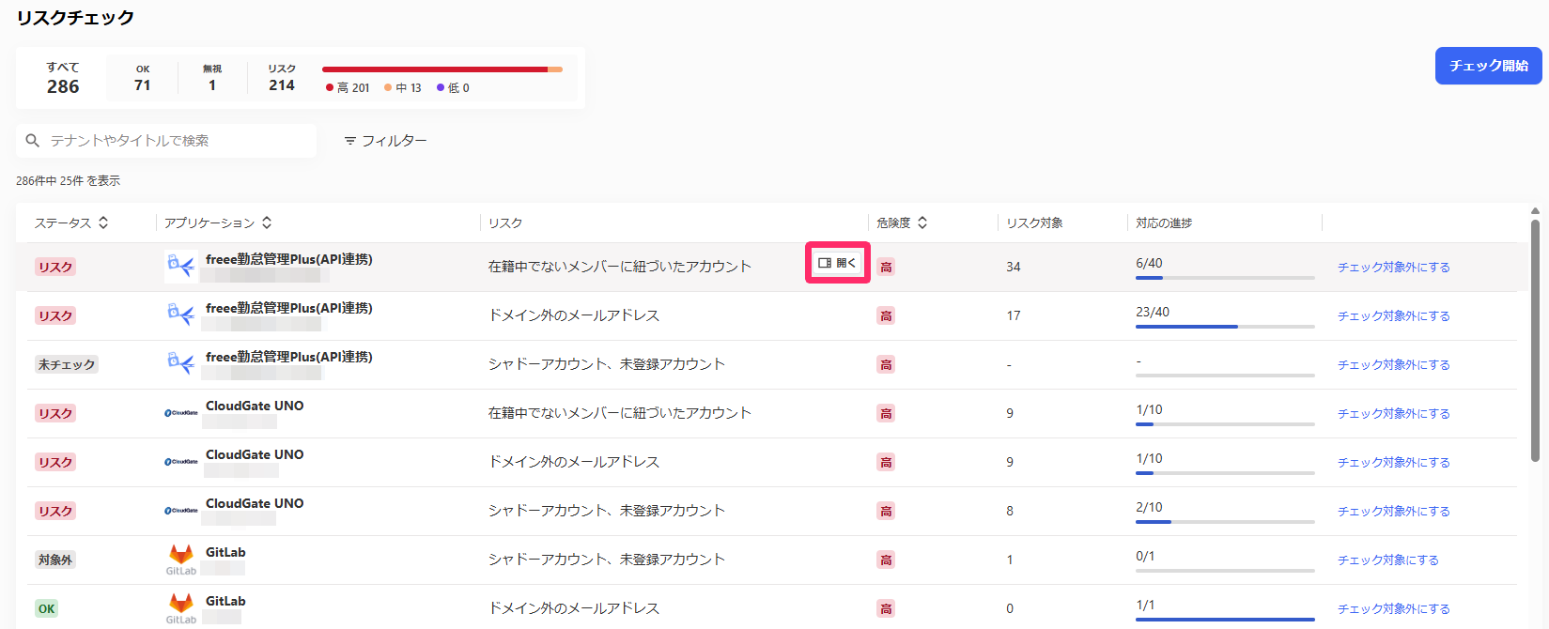
Task: Click 対象外 status badge of GitLab row
Action: pos(55,560)
